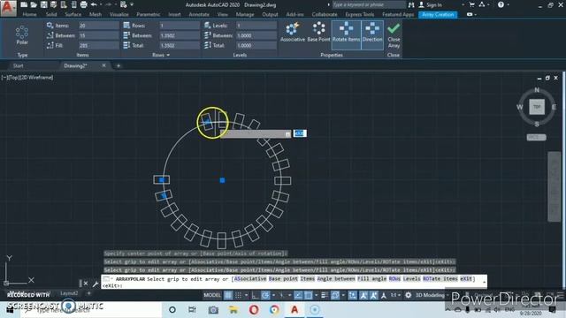Click the Open file icon in Quick Access
Image resolution: width=566 pixels, height=318 pixels.
pos(34,4)
